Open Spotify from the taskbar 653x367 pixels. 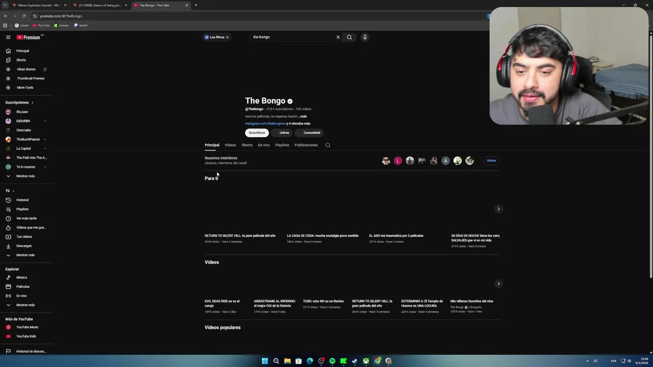(332, 361)
